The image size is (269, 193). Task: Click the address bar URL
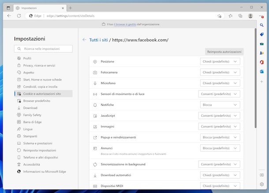(x=71, y=16)
